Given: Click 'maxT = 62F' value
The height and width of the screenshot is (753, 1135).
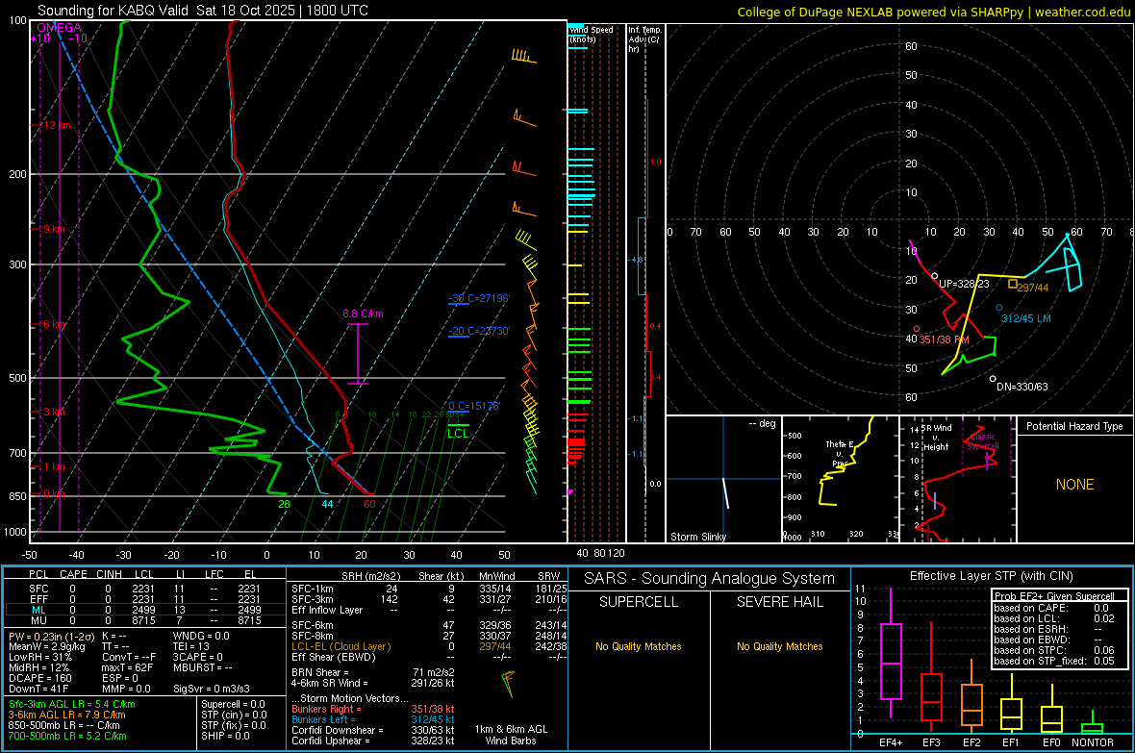Looking at the screenshot, I should (x=127, y=667).
